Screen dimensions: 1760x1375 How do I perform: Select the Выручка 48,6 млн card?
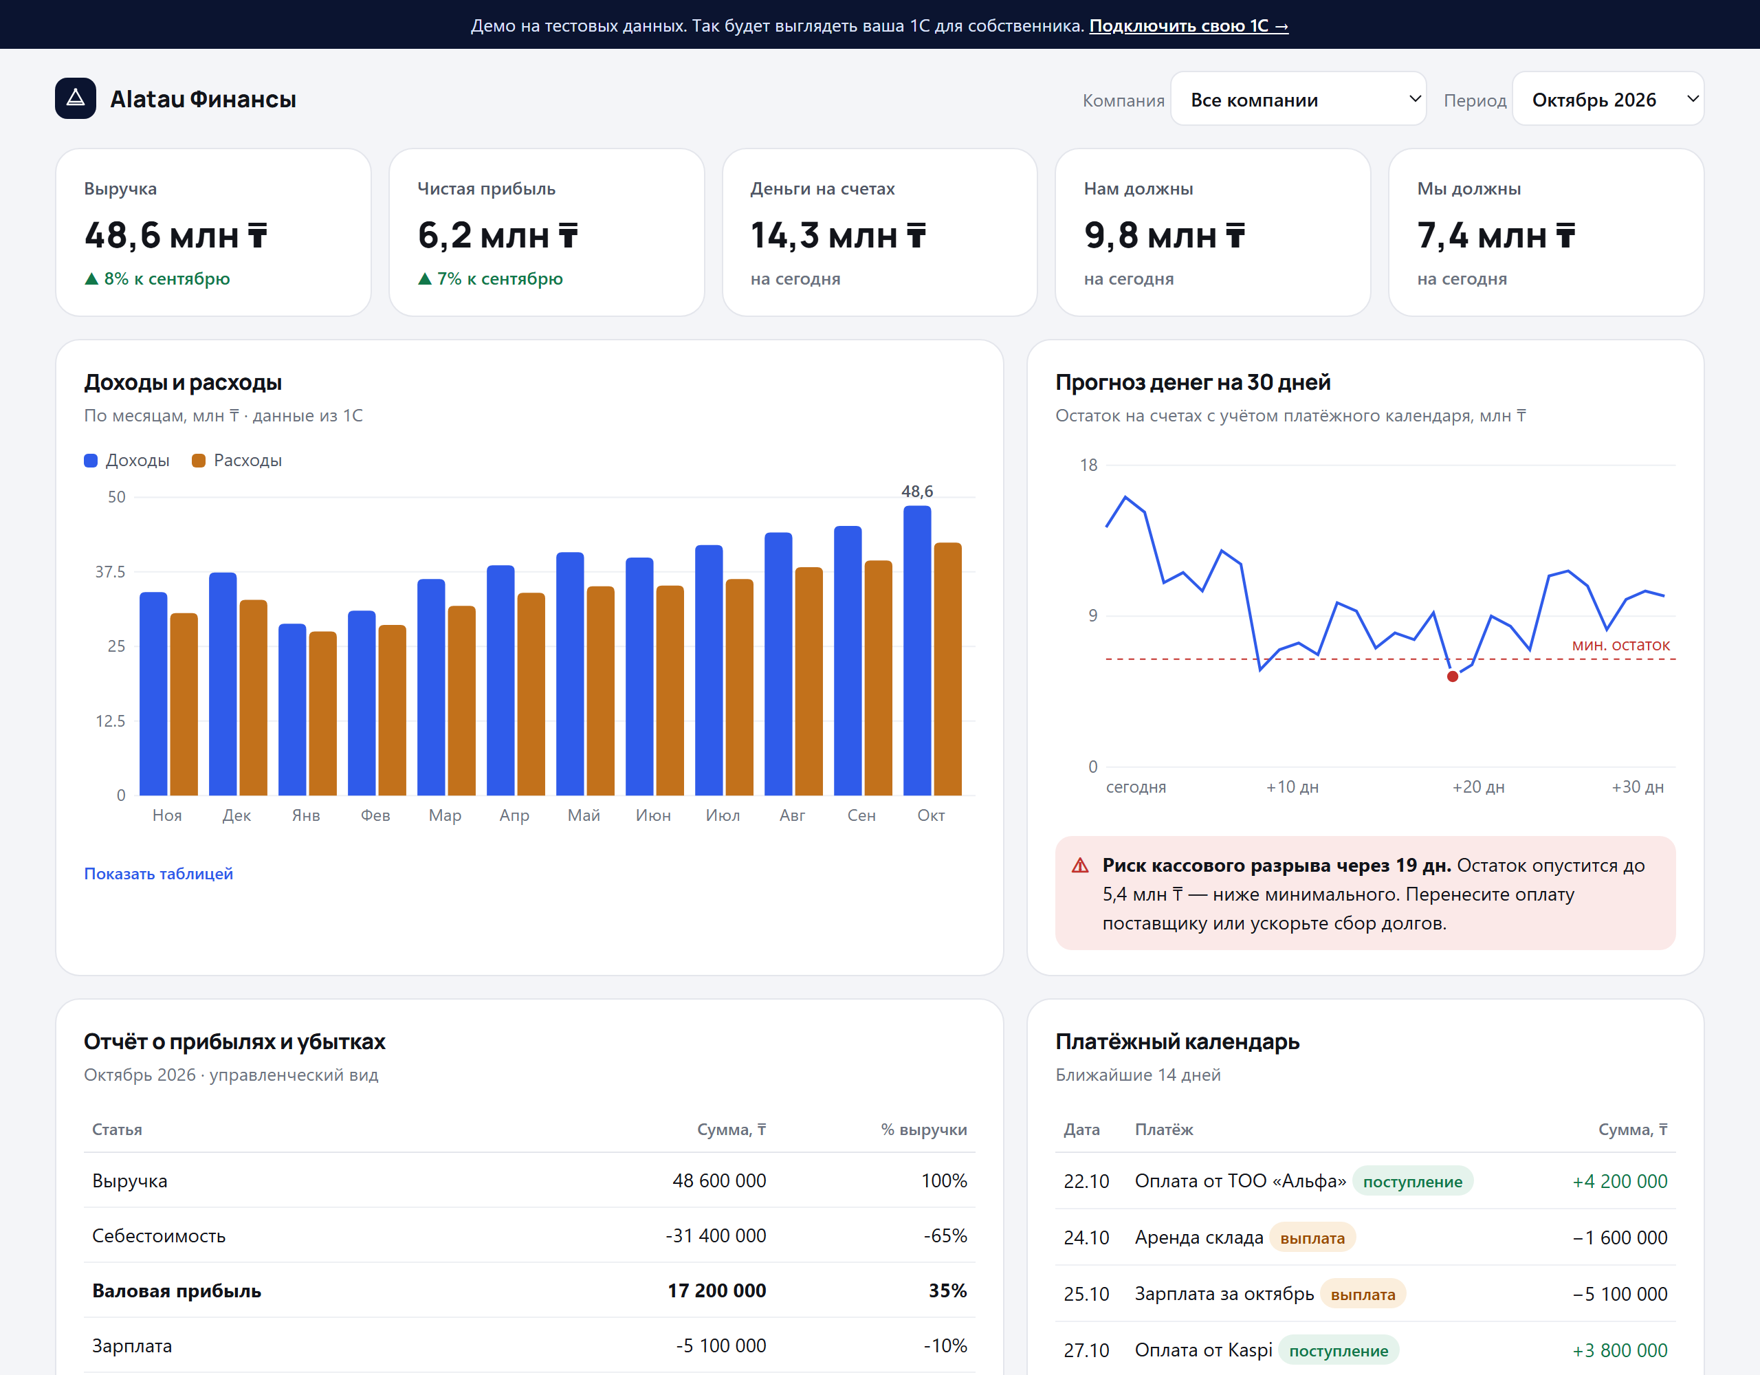(212, 232)
